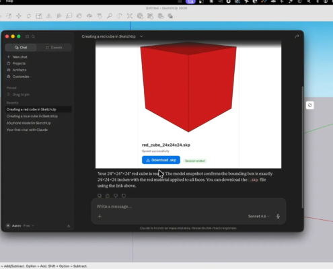
Task: Select the Move tool in SketchUp toolbar
Action: pos(19,16)
